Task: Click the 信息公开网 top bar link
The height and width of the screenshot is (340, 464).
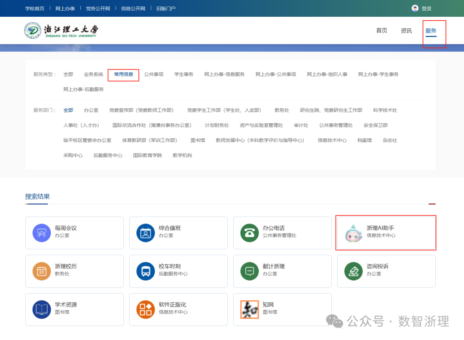Action: coord(133,9)
